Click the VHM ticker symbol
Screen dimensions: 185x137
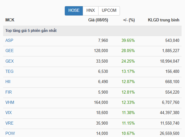pyautogui.click(x=10, y=102)
